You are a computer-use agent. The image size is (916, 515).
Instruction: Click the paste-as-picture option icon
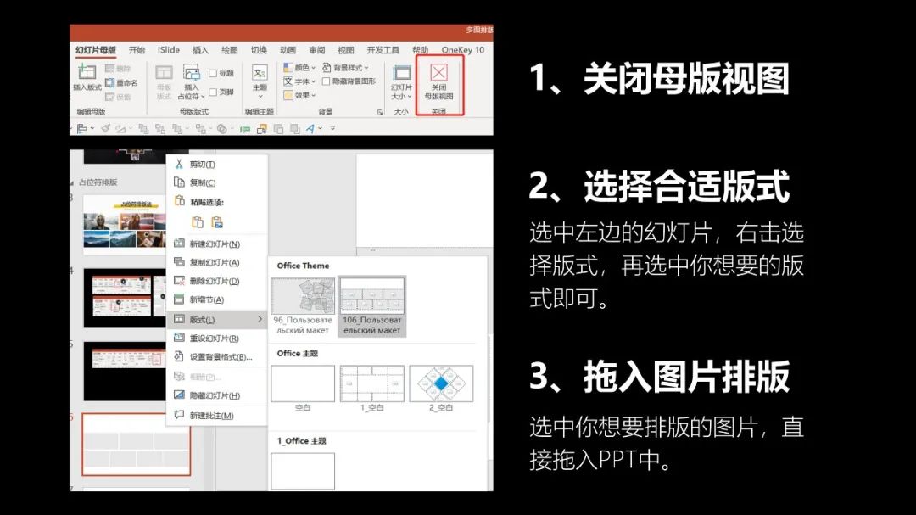pos(217,222)
